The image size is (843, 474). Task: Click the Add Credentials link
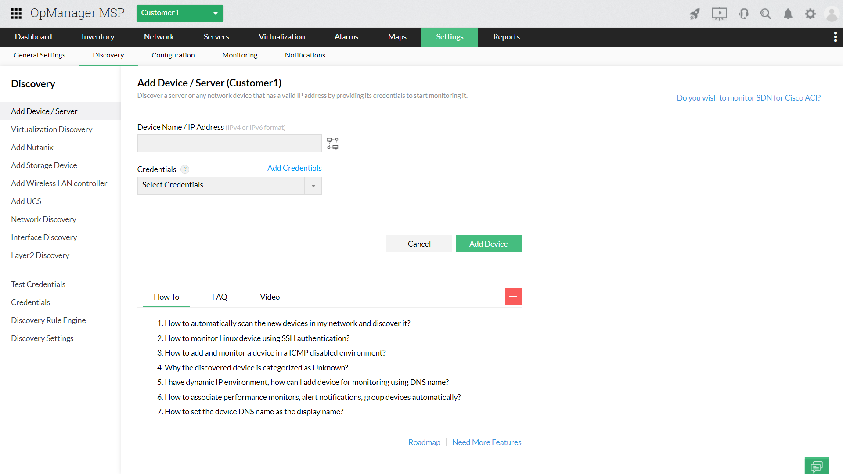294,168
